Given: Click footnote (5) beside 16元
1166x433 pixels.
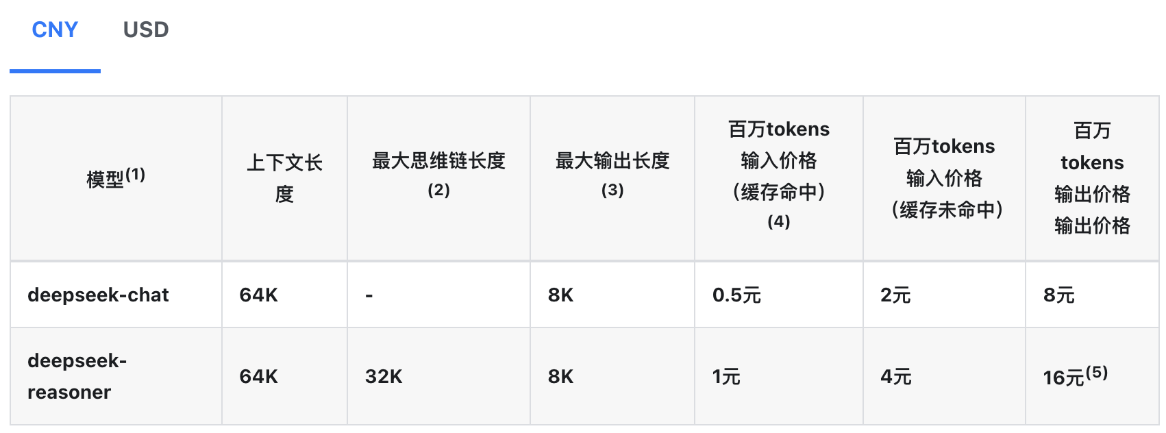Looking at the screenshot, I should click(1097, 372).
